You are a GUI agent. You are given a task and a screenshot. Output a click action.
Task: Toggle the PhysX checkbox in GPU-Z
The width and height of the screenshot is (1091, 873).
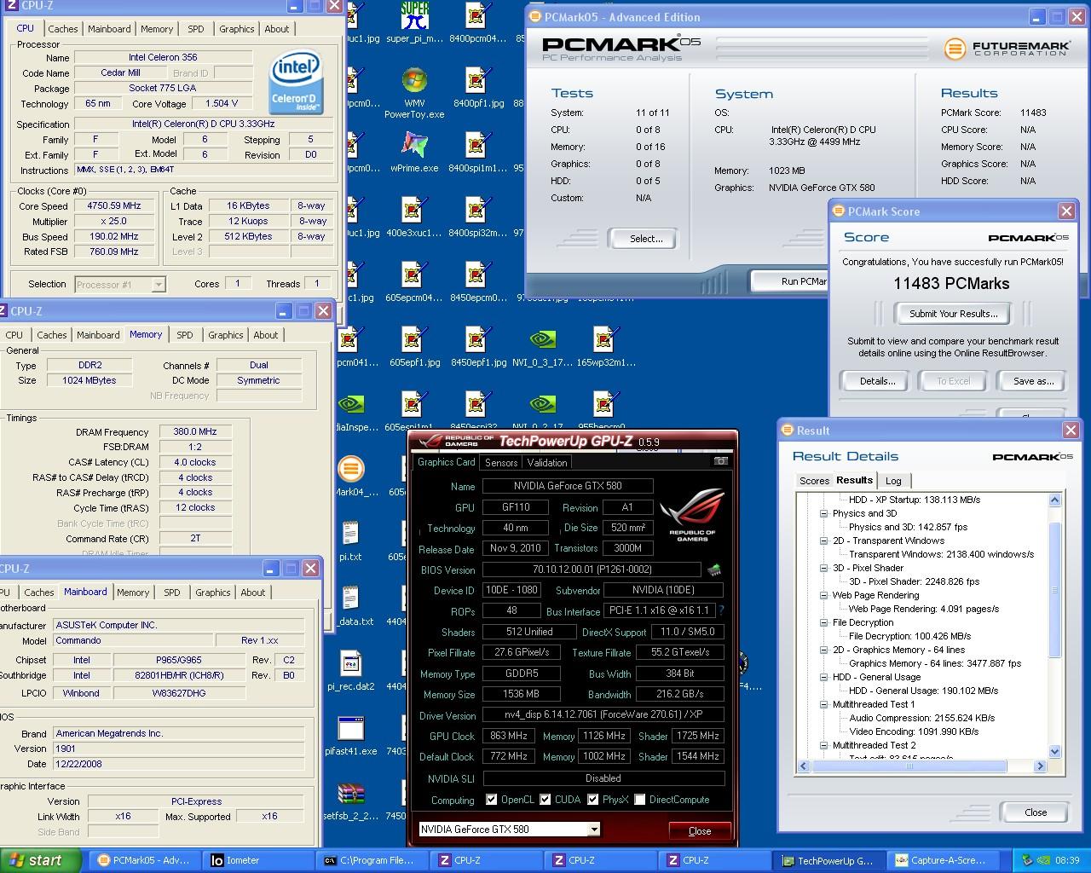[x=592, y=800]
